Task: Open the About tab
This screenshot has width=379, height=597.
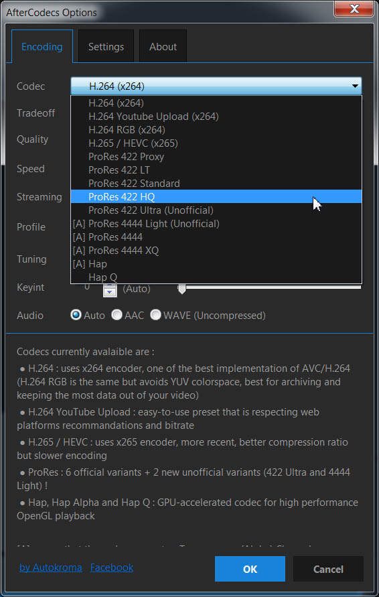Action: (163, 46)
